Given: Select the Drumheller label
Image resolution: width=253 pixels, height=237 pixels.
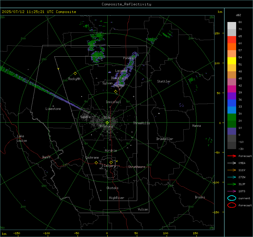Looking at the screenshot, I should point(165,139).
